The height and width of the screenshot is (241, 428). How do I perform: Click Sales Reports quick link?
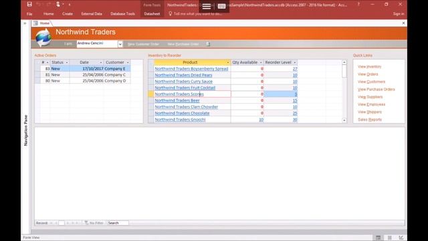click(x=370, y=120)
